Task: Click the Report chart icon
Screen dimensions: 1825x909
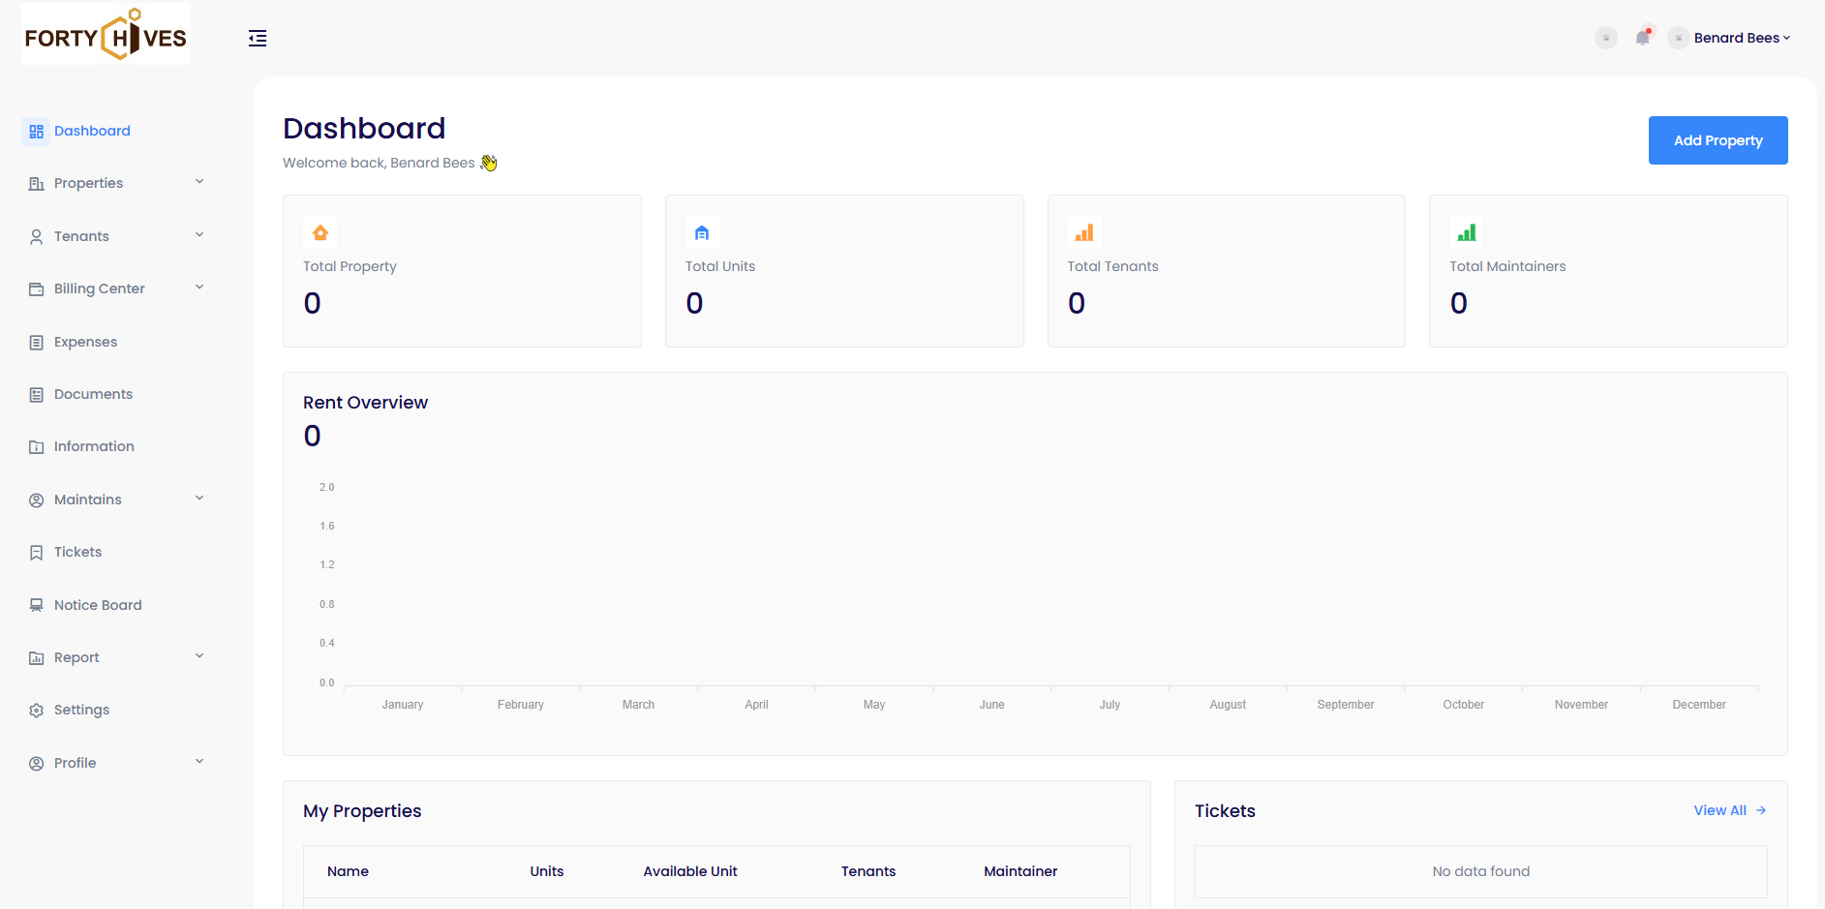Action: tap(36, 657)
